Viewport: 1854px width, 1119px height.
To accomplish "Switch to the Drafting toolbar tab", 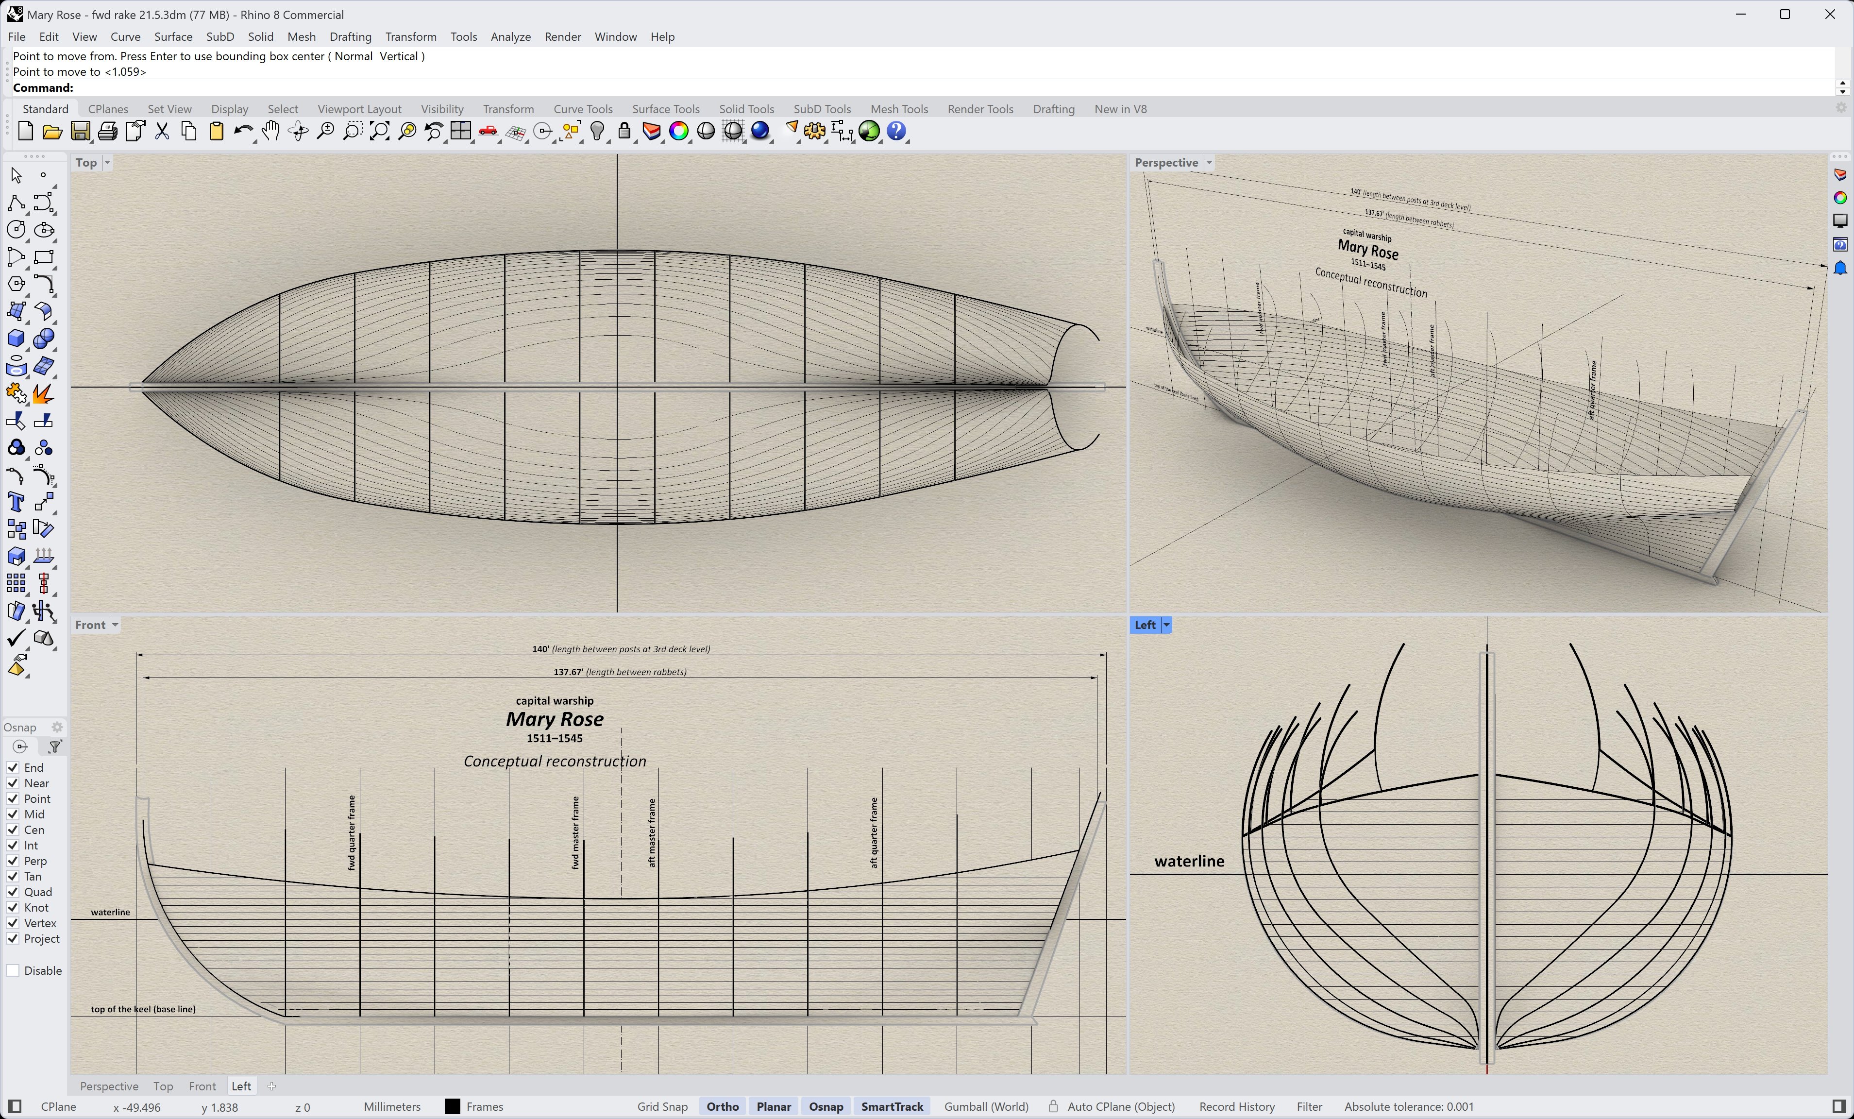I will point(1053,109).
